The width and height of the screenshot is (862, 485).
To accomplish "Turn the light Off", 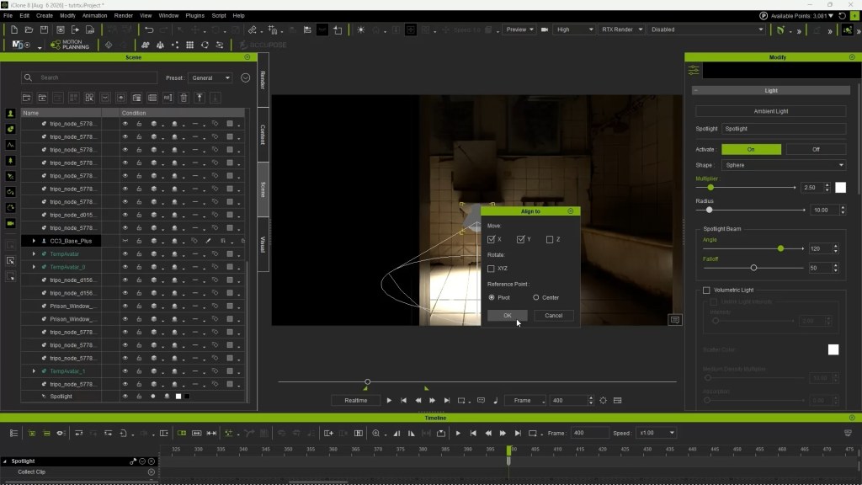I will pyautogui.click(x=816, y=150).
